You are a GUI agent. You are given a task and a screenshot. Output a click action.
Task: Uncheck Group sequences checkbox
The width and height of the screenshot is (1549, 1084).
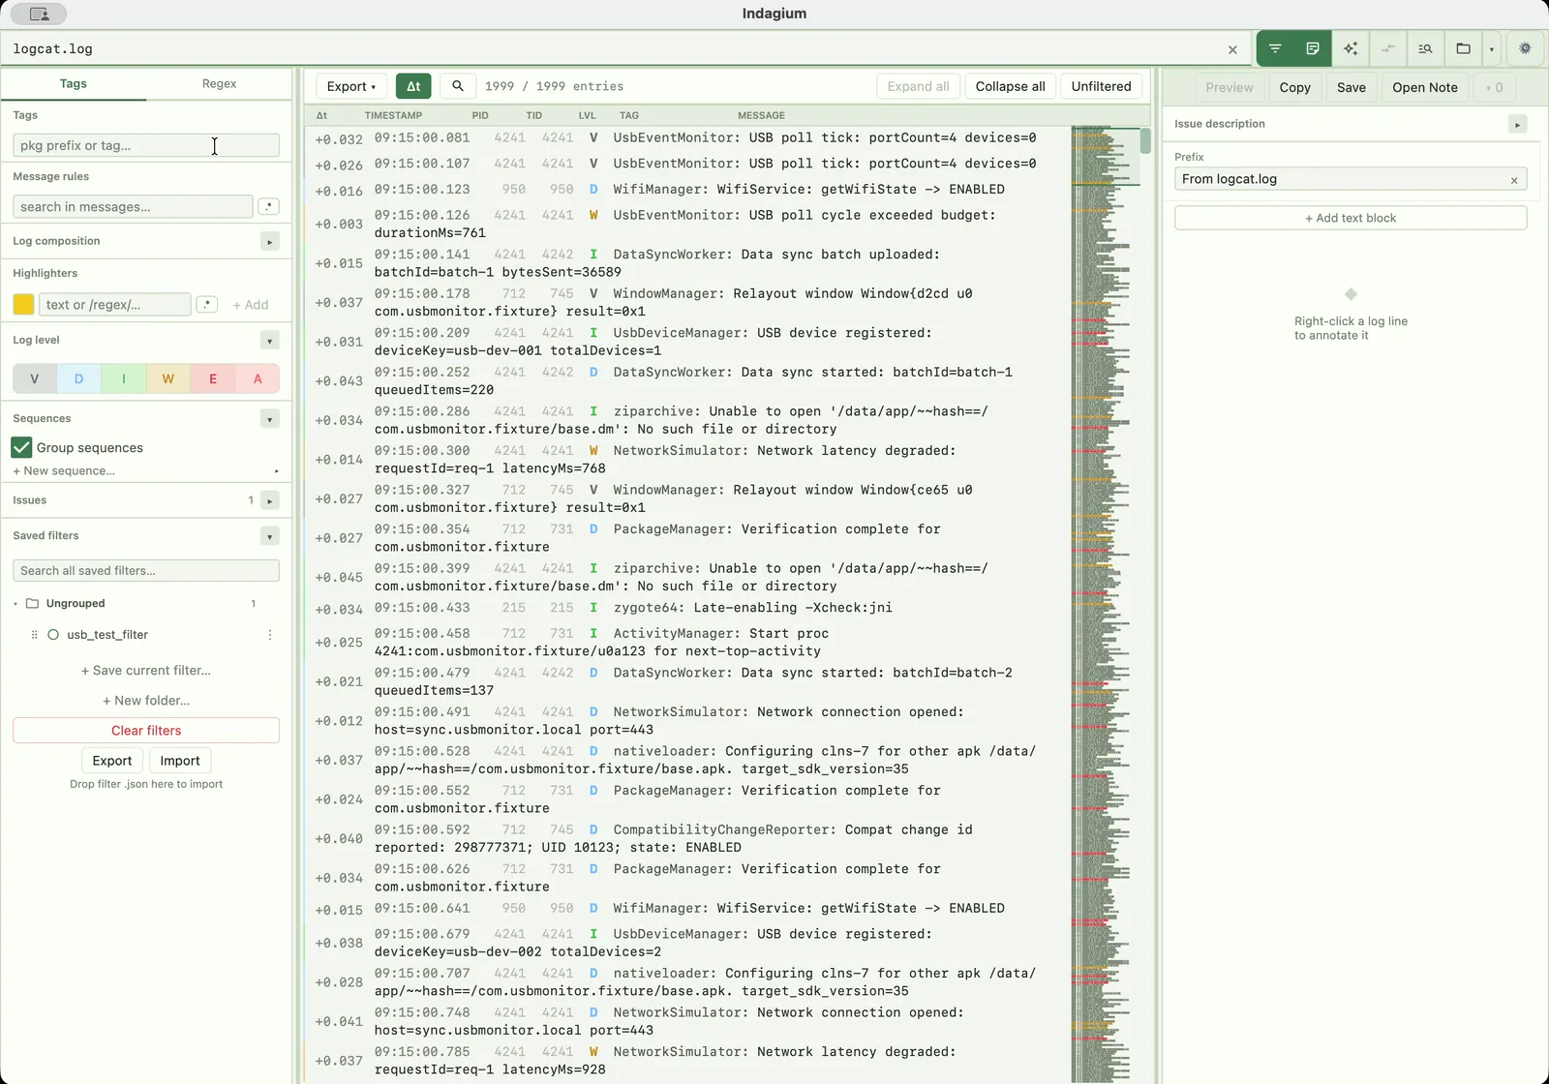coord(21,447)
